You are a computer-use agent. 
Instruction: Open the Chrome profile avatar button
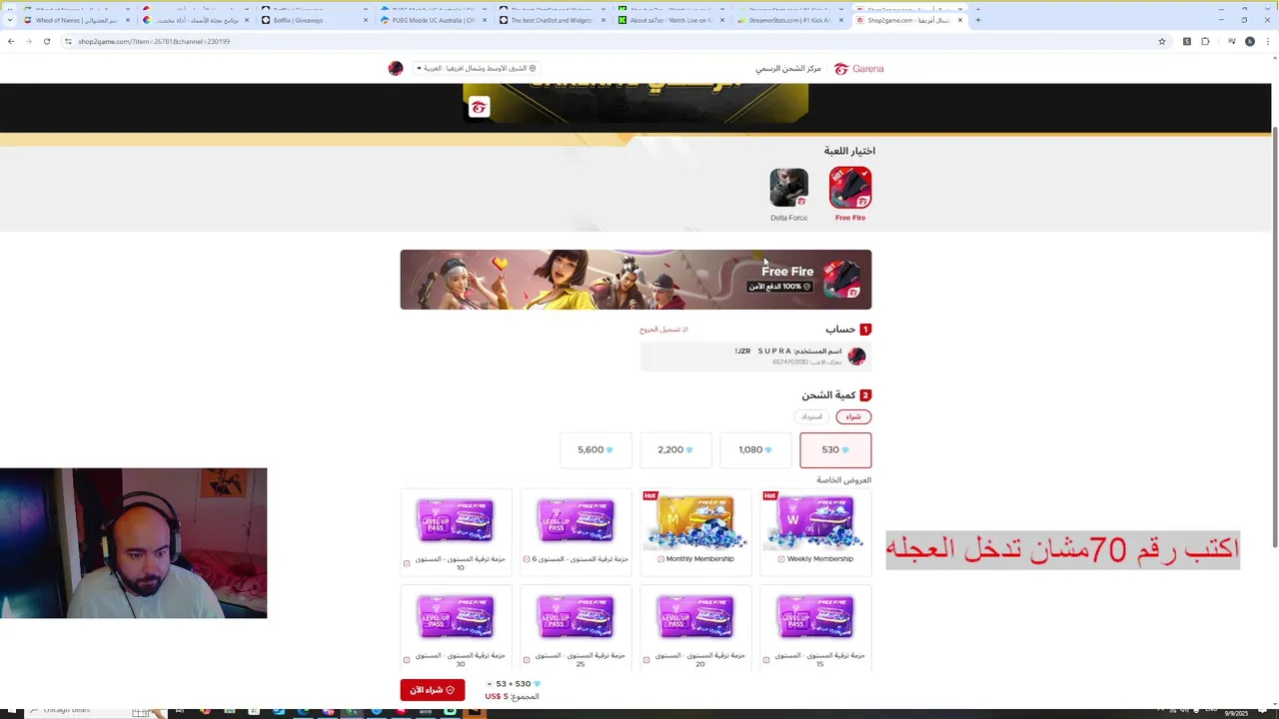pyautogui.click(x=1249, y=42)
